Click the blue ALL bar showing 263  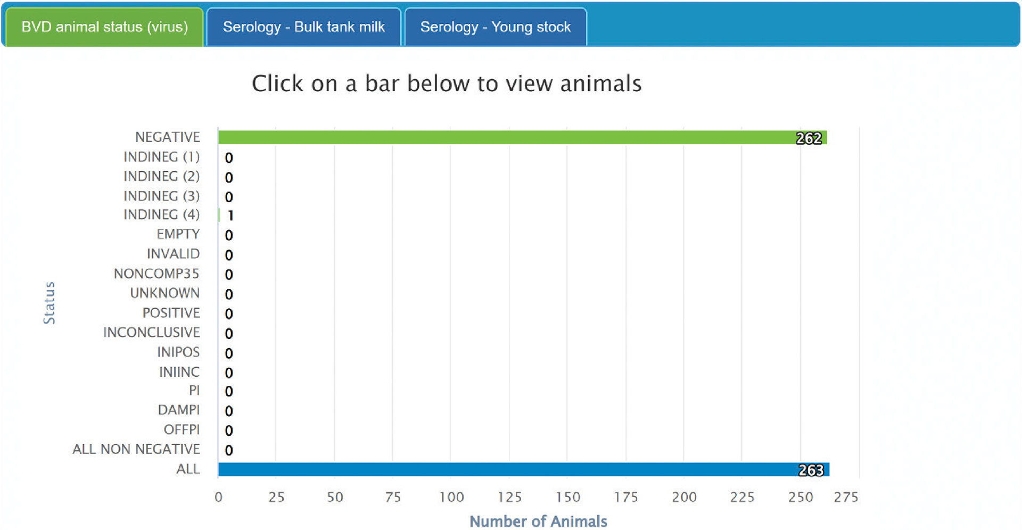522,469
